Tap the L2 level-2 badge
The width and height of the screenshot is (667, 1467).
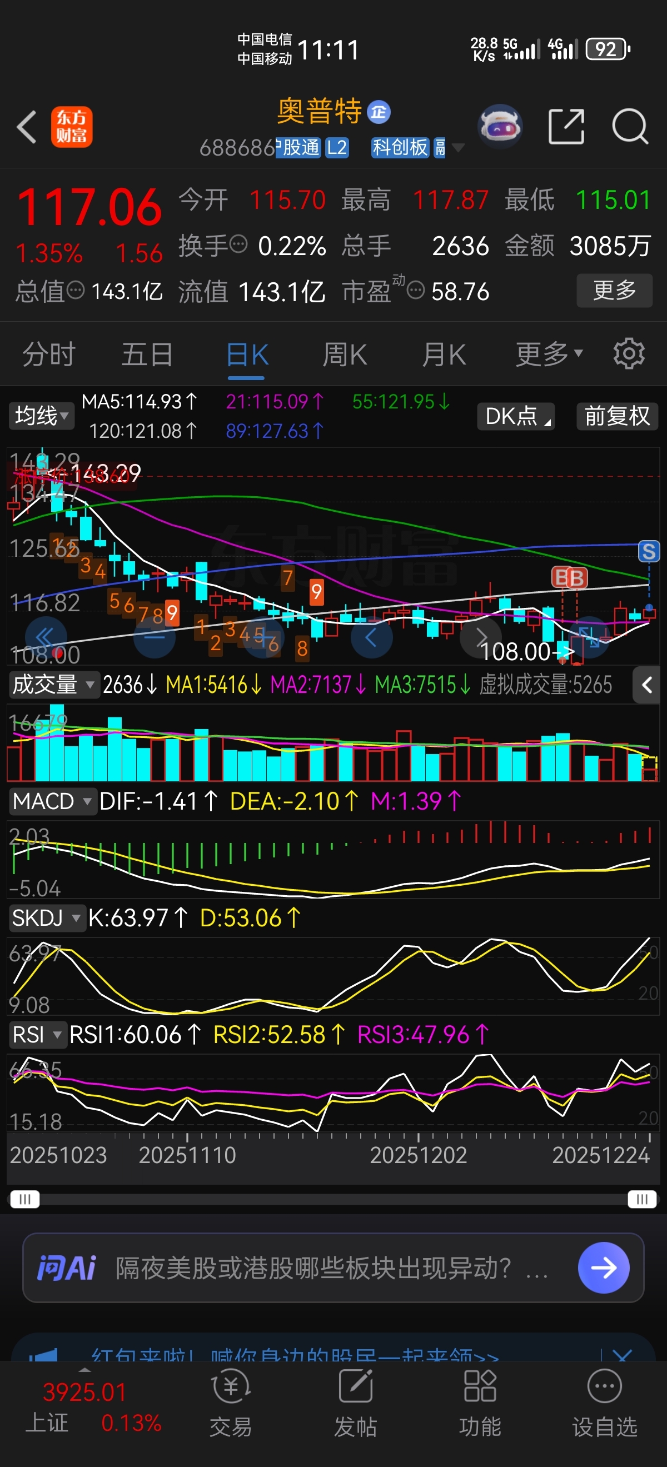[337, 147]
